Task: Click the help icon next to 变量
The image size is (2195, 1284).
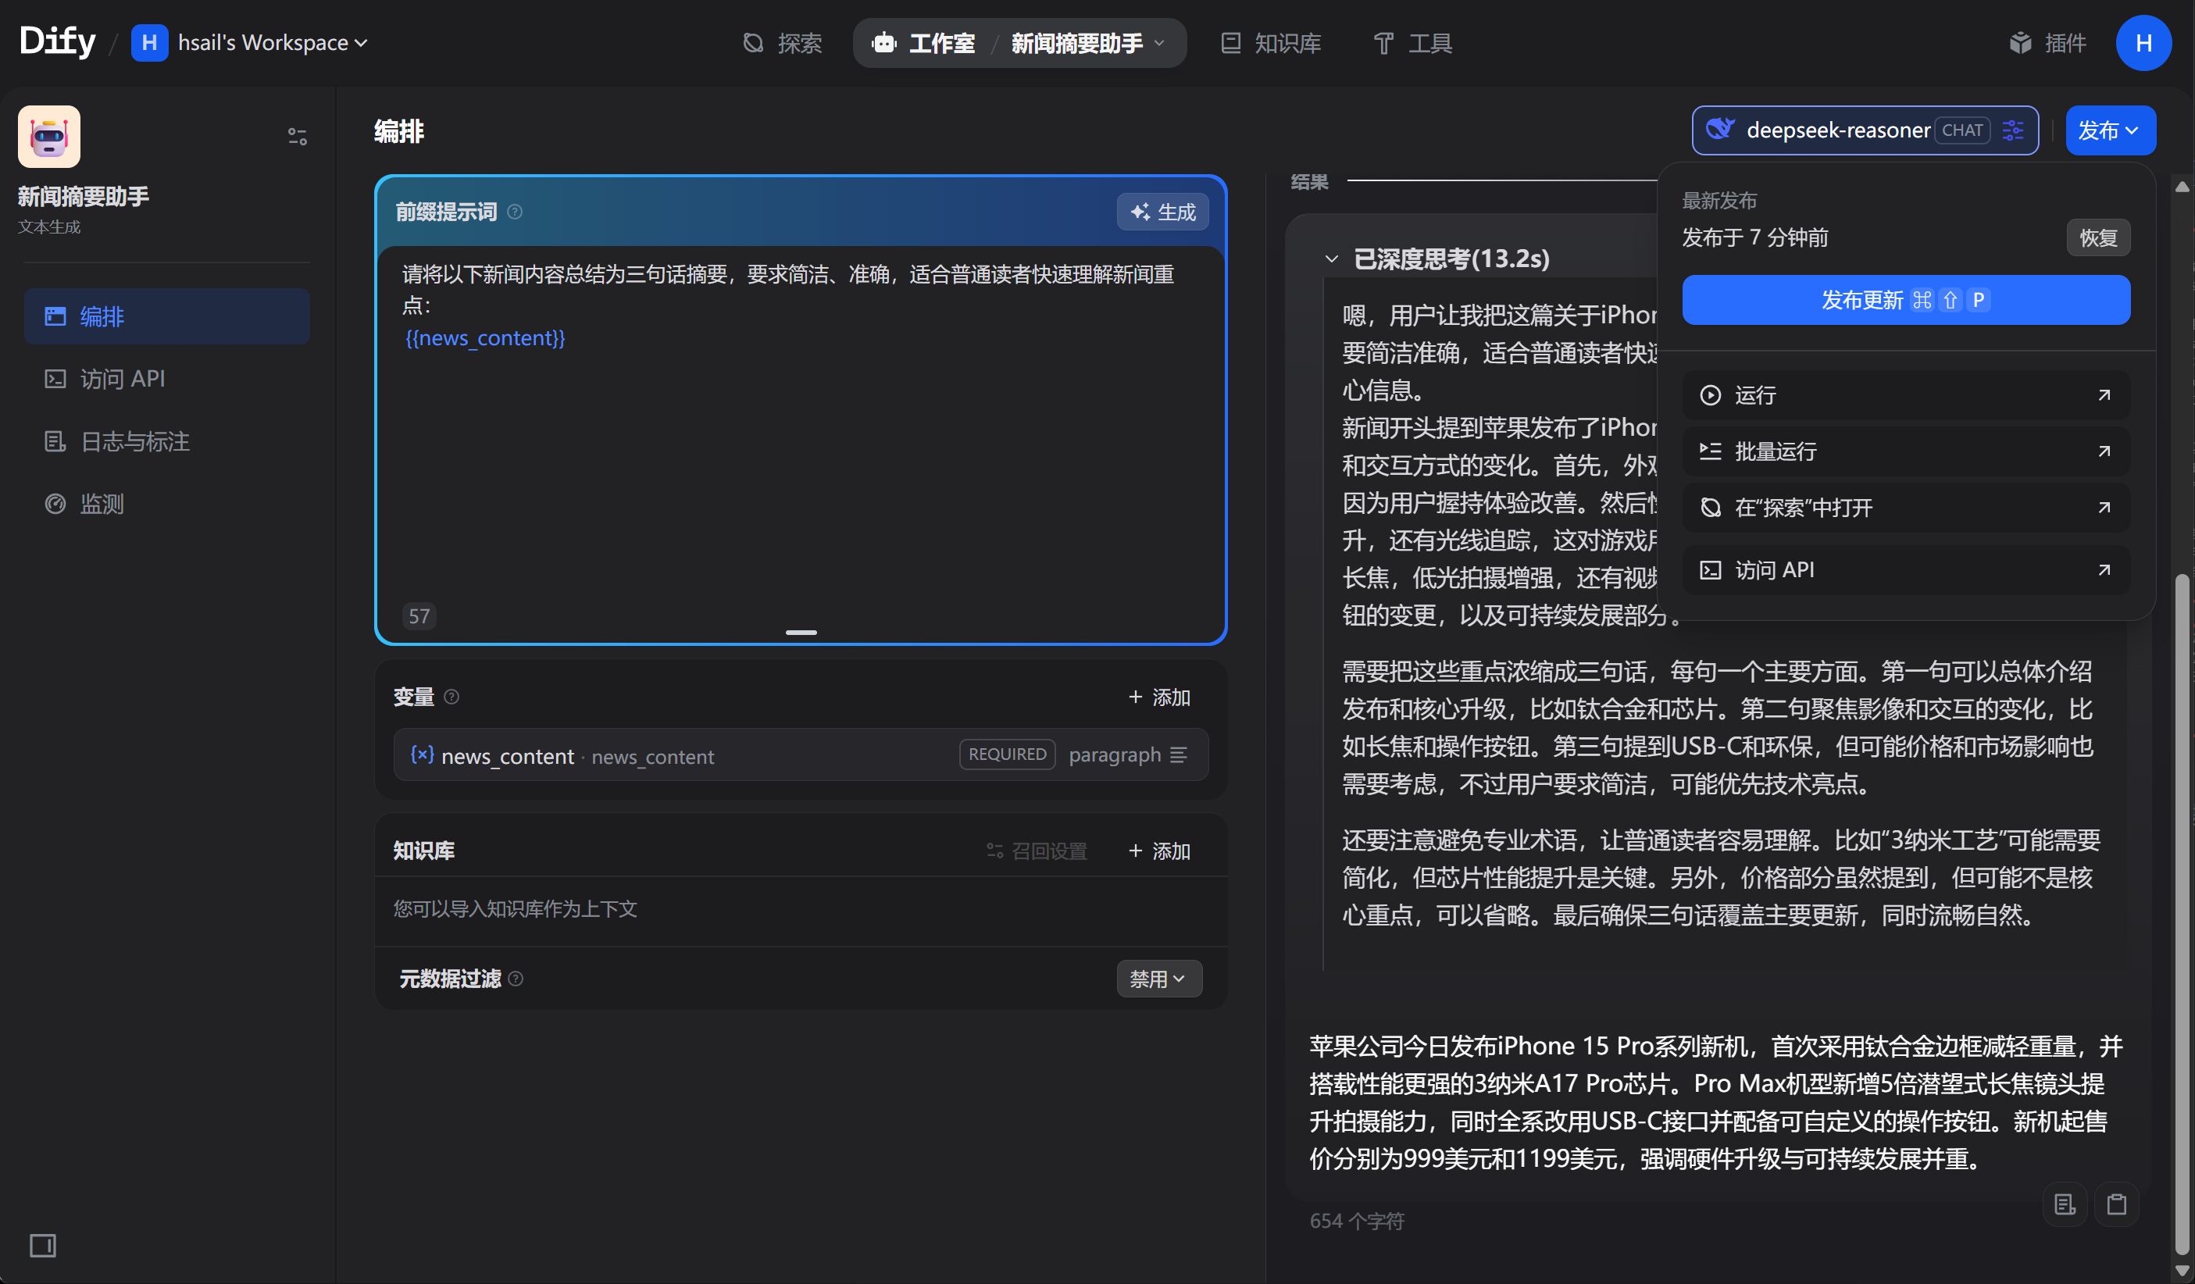Action: point(451,697)
